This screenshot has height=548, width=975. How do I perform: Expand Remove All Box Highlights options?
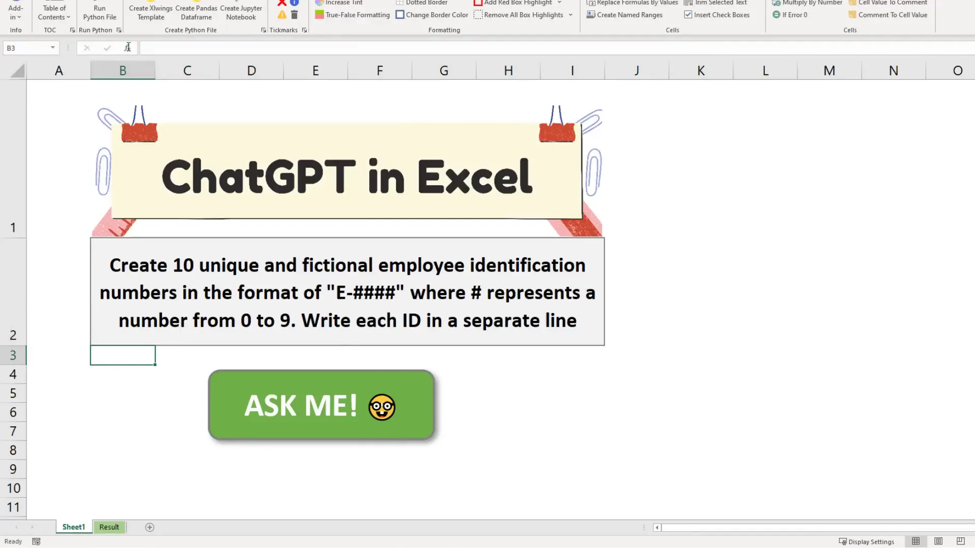pyautogui.click(x=570, y=15)
